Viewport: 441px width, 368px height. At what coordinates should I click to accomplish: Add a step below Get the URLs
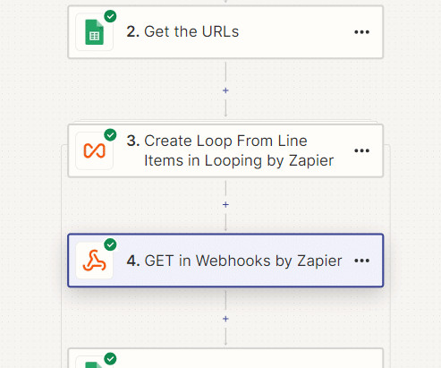click(225, 90)
